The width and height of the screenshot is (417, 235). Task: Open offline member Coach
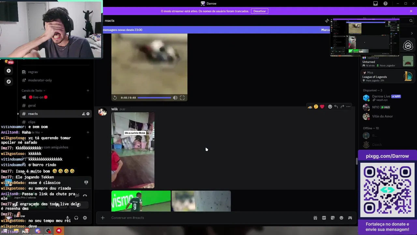point(387,145)
